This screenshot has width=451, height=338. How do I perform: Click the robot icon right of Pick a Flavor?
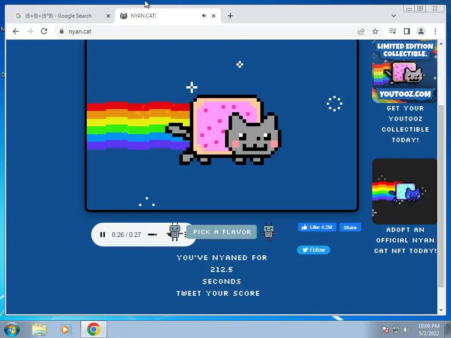(x=268, y=231)
